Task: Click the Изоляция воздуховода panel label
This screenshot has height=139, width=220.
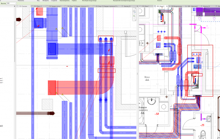Action: tap(89, 1)
